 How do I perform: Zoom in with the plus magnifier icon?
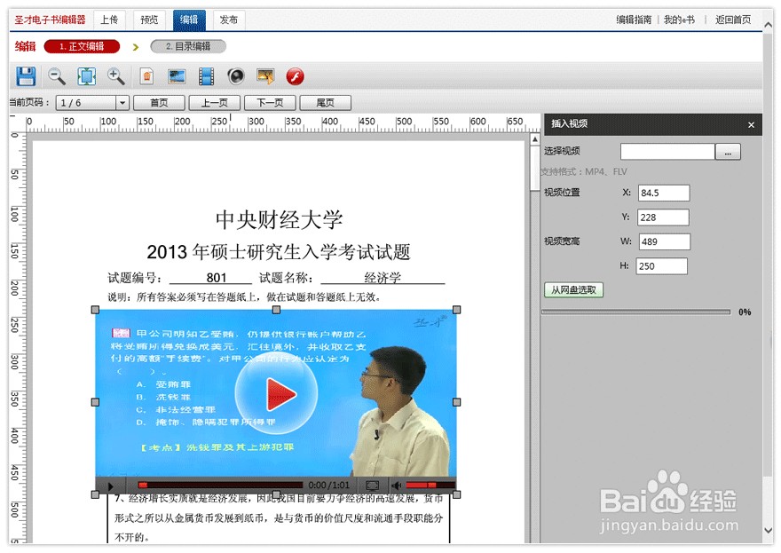tap(116, 76)
